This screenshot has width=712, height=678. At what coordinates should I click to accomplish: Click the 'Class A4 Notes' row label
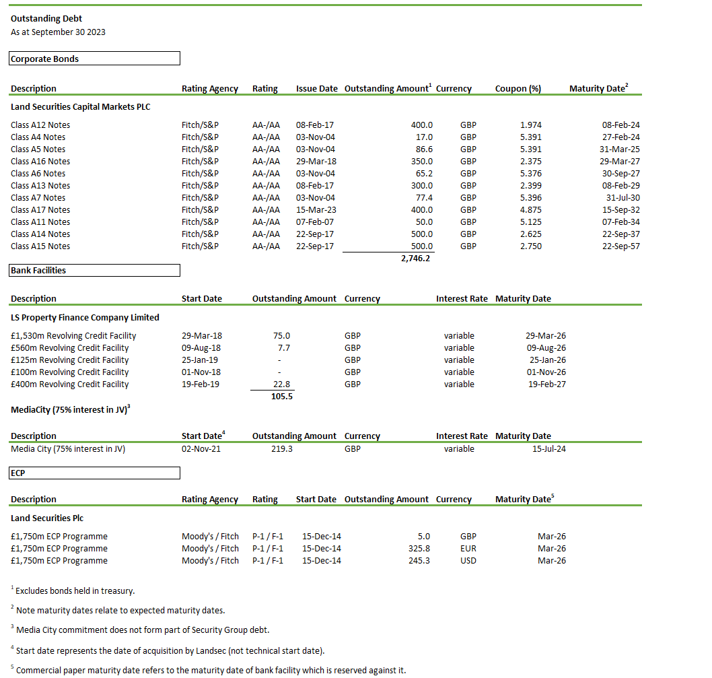[x=38, y=137]
